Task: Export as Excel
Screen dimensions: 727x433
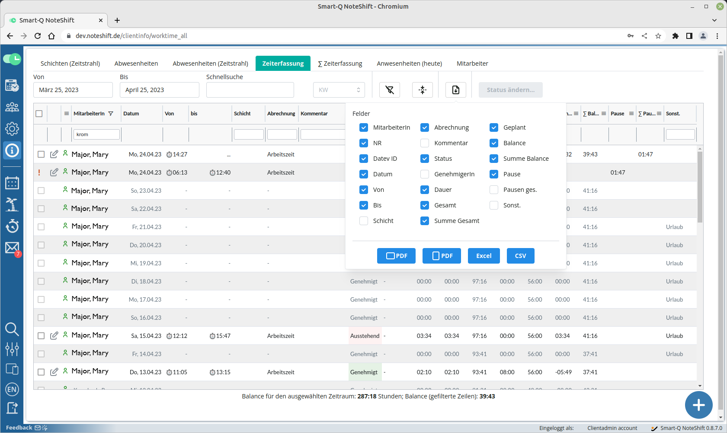Action: tap(484, 256)
